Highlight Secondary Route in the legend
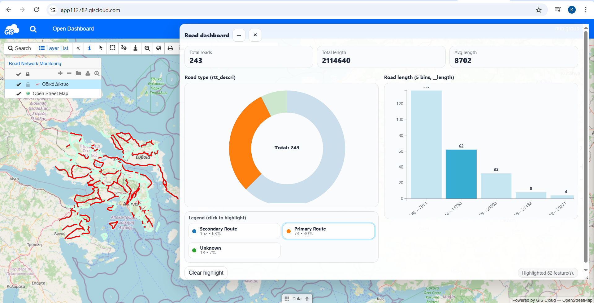Image resolution: width=594 pixels, height=303 pixels. (x=234, y=231)
